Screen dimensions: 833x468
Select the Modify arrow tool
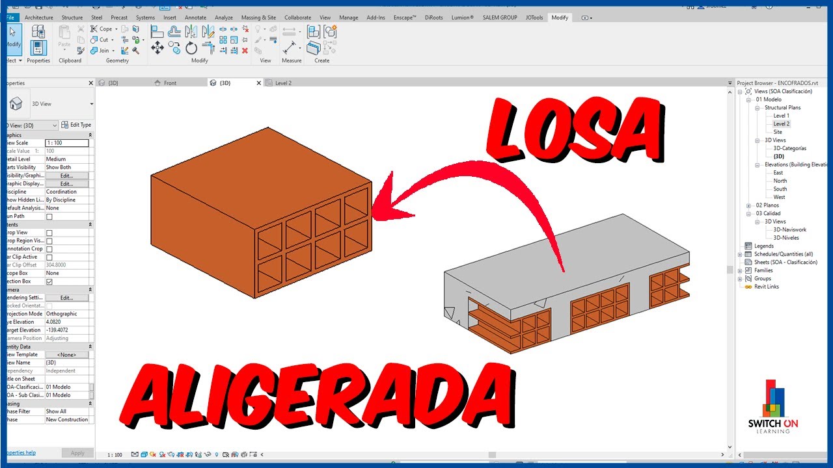13,39
